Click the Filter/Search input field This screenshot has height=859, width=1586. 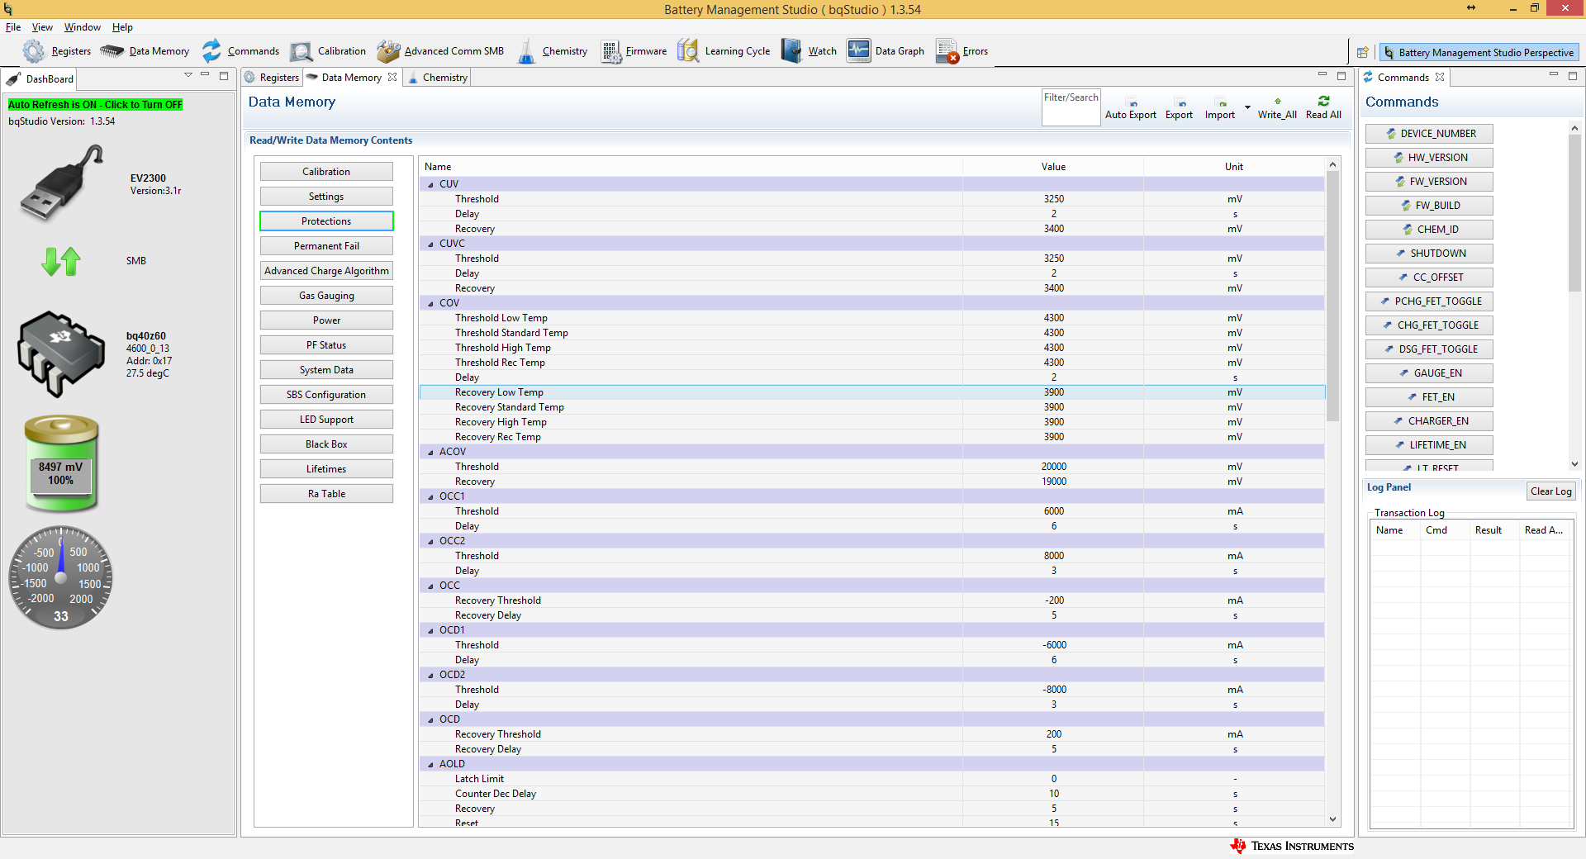[1071, 107]
